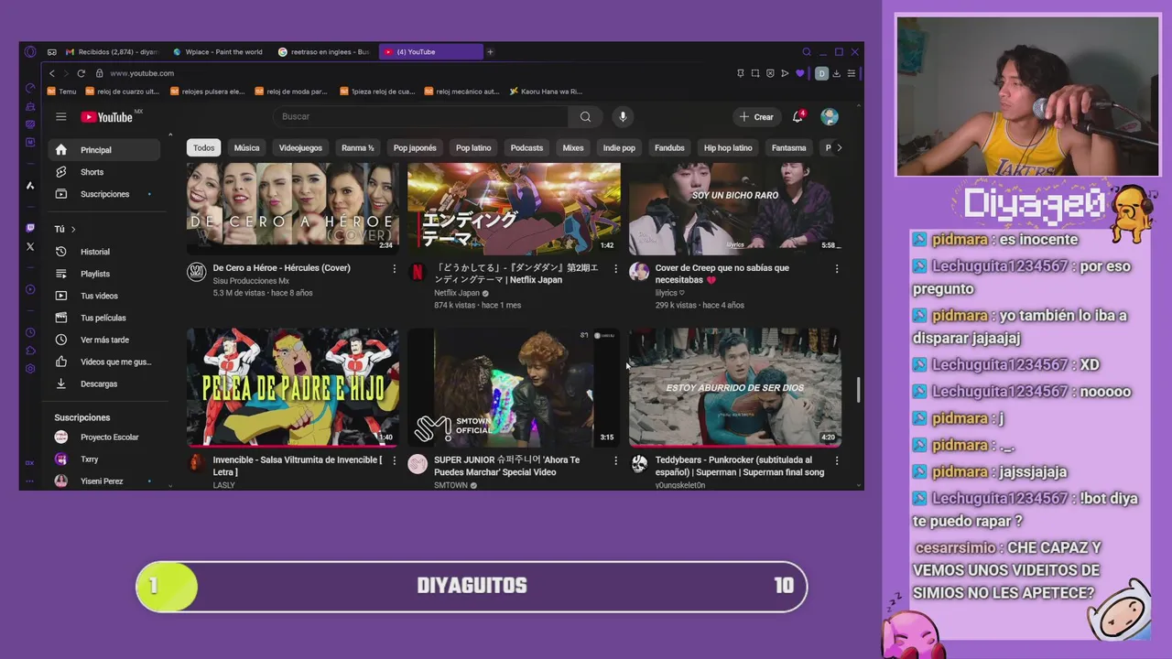Switch to the Gmail Recibidos tab
Viewport: 1172px width, 659px height.
(113, 52)
